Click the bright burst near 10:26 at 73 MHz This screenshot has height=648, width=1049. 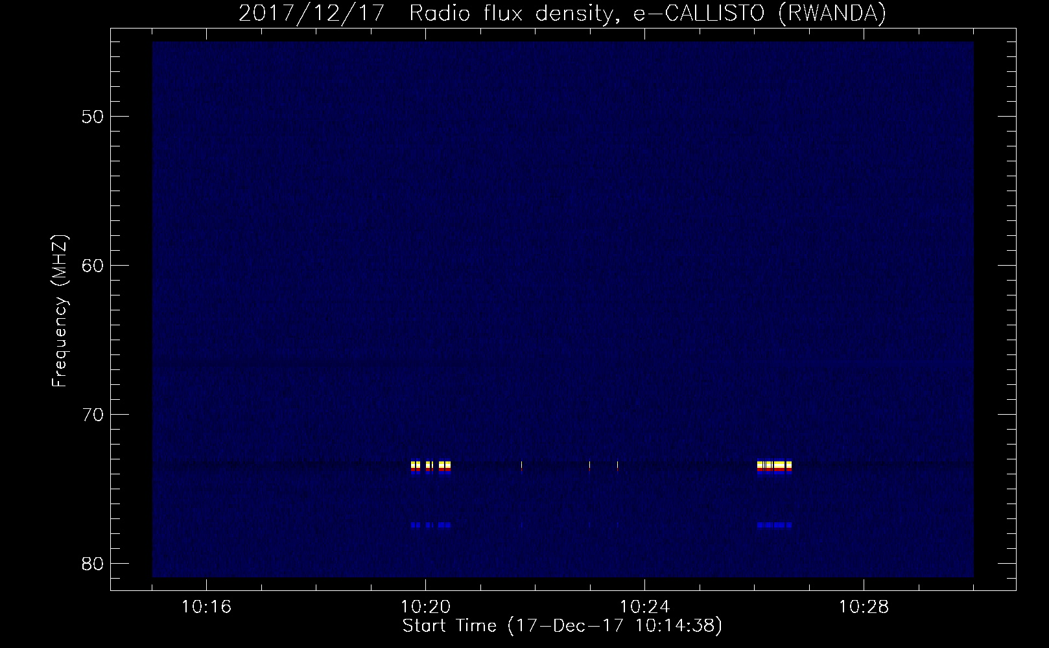pos(774,467)
